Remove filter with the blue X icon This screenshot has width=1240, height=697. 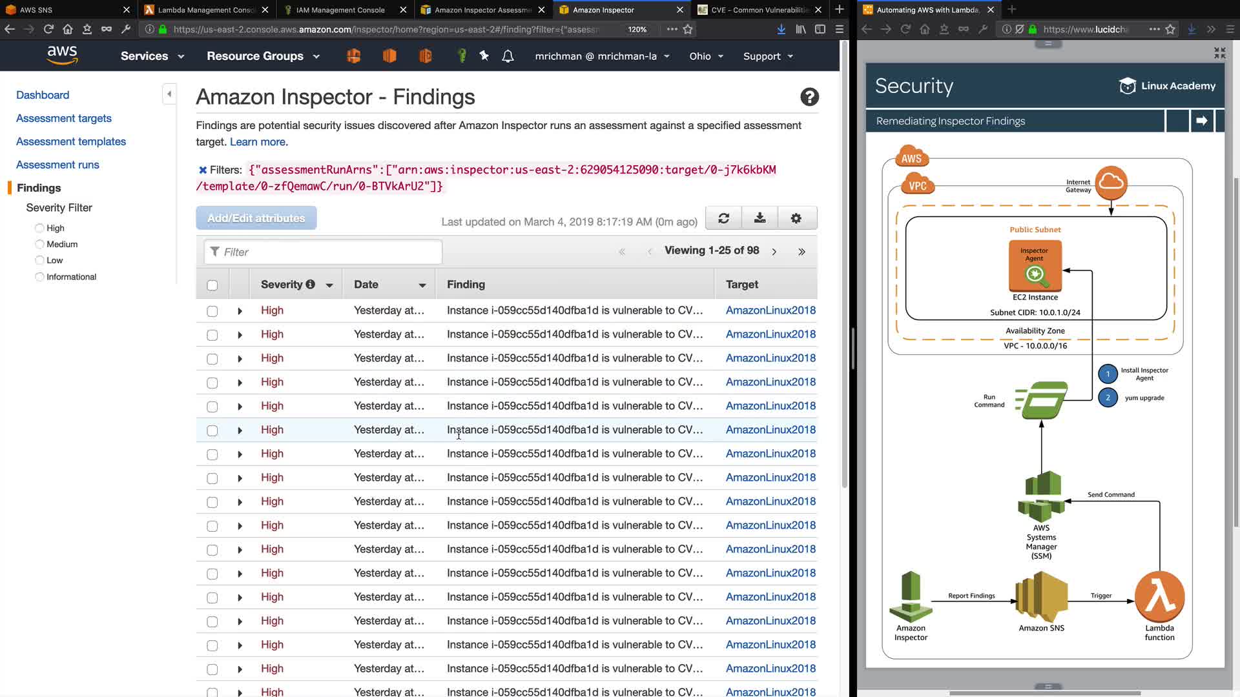tap(203, 170)
